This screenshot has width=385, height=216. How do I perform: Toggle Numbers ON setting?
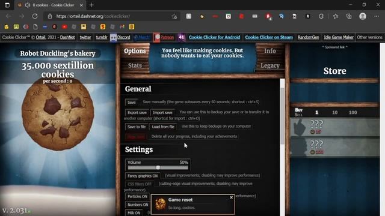coord(138,205)
